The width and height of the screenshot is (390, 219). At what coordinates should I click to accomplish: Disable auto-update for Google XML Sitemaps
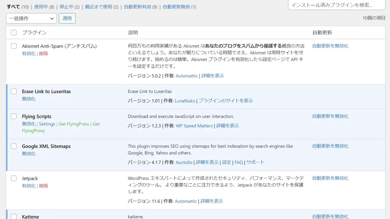coord(330,146)
